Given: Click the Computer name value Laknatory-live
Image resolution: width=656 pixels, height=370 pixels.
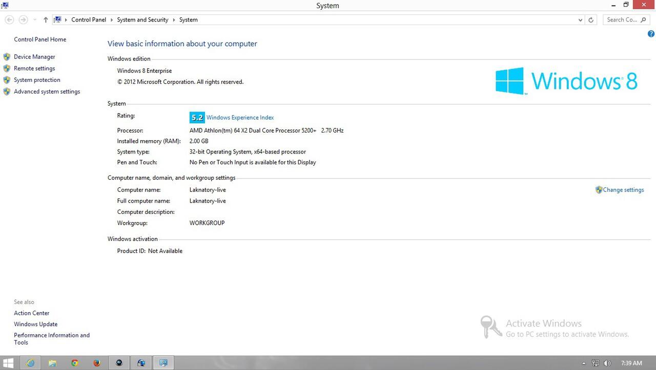Looking at the screenshot, I should (208, 190).
